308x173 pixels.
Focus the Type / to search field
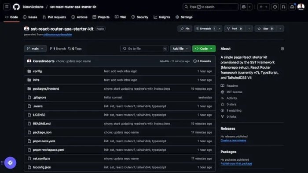click(x=210, y=7)
